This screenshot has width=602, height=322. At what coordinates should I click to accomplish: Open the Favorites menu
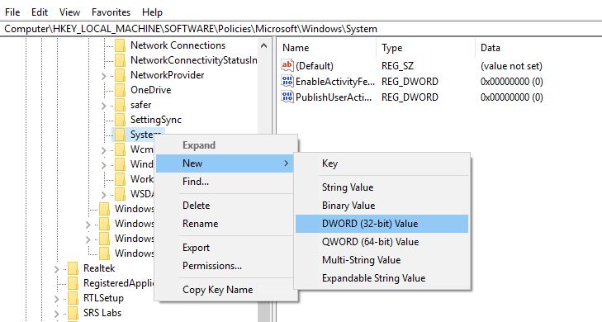click(111, 12)
